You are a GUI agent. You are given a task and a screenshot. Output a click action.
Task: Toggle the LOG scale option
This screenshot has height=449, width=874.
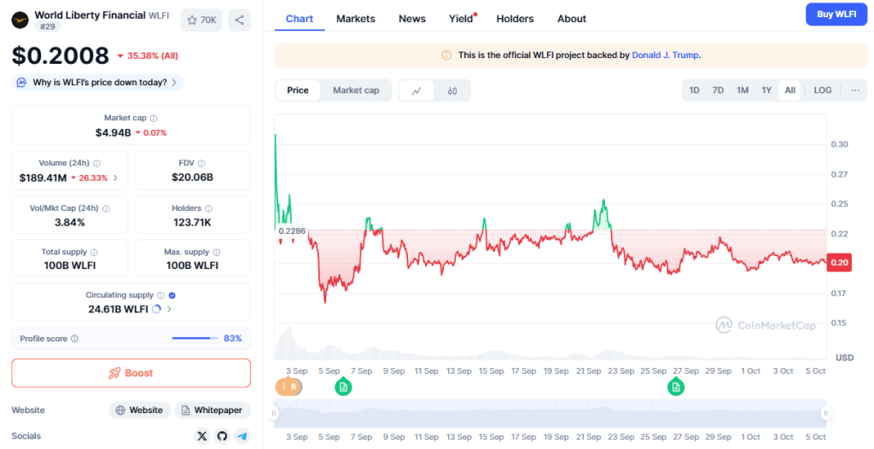822,90
